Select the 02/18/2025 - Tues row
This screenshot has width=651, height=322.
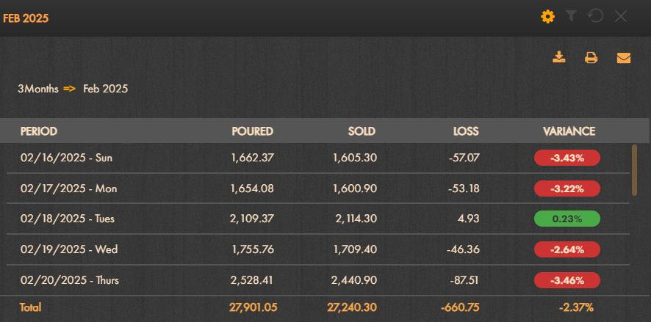[x=314, y=219]
